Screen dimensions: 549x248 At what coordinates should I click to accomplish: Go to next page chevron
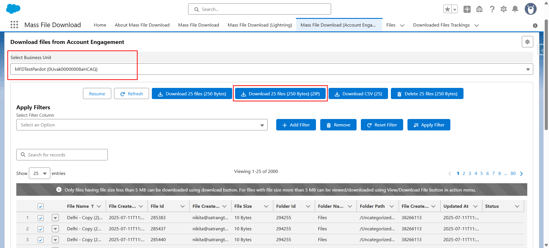pyautogui.click(x=521, y=174)
